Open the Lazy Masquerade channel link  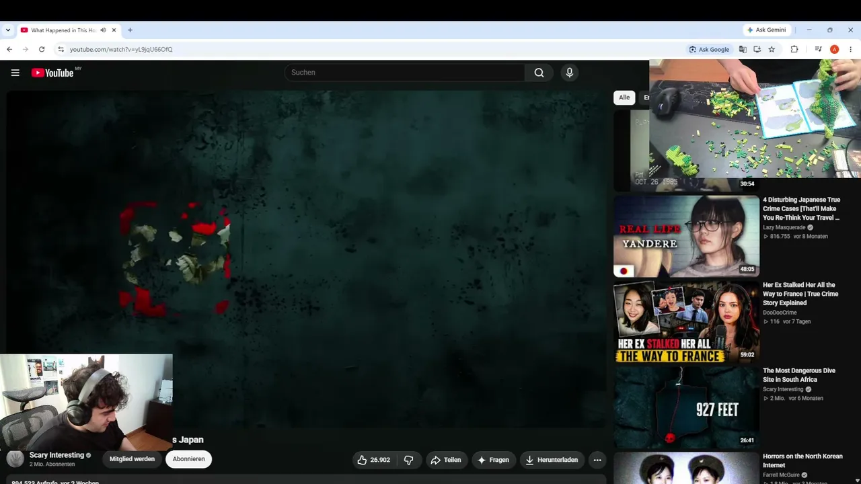pyautogui.click(x=785, y=228)
